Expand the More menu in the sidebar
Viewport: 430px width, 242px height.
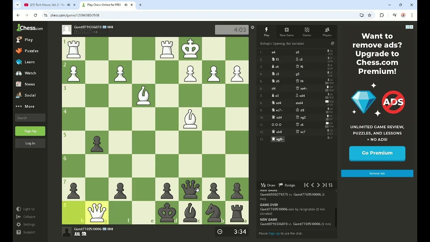(x=25, y=106)
